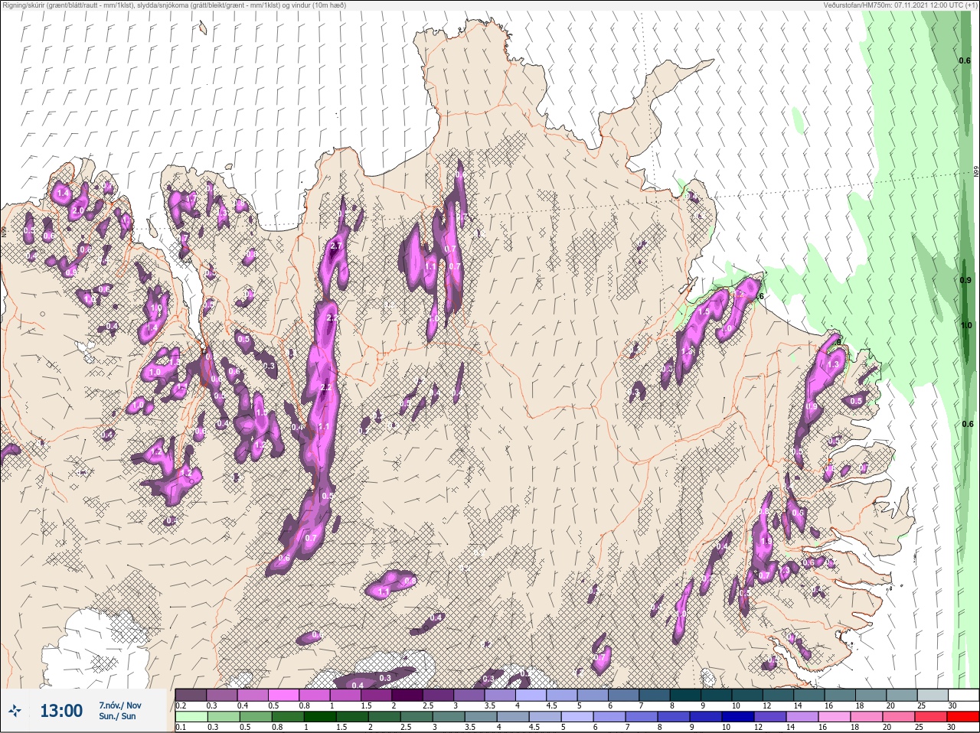Click the '0.9' value in the green offshore band

966,280
